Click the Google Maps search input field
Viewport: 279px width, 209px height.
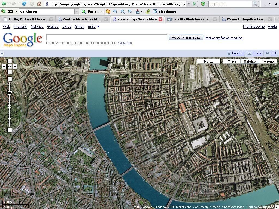[x=107, y=37]
